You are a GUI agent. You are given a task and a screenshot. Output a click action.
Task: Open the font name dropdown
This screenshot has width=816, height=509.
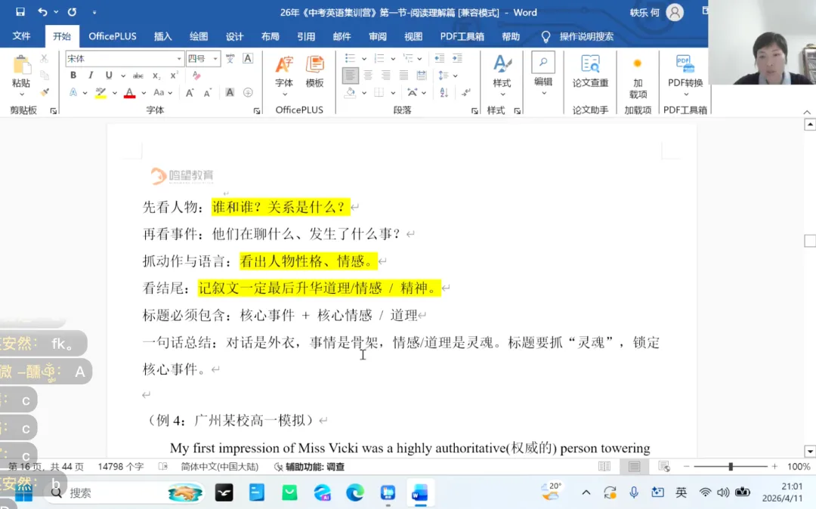pyautogui.click(x=179, y=58)
